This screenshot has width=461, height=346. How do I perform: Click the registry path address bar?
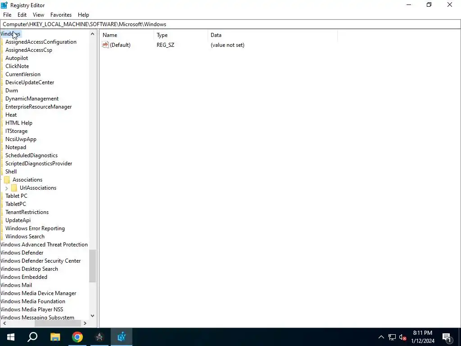pos(230,24)
